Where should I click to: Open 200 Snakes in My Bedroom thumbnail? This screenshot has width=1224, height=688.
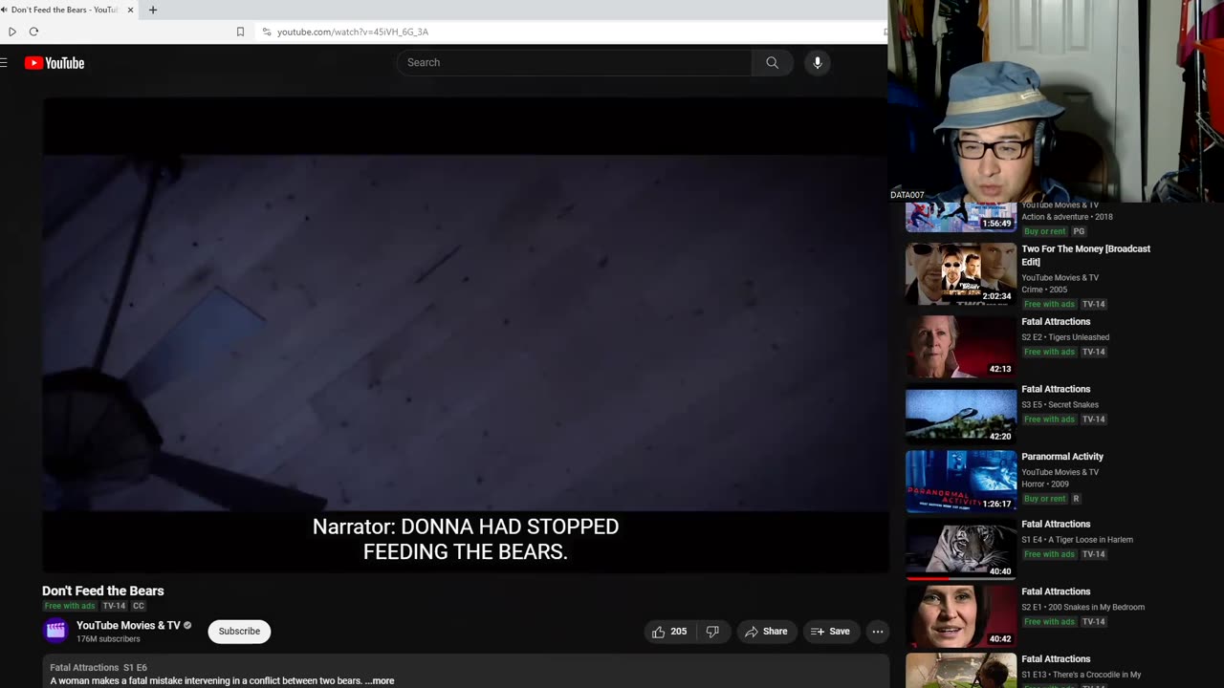point(961,616)
